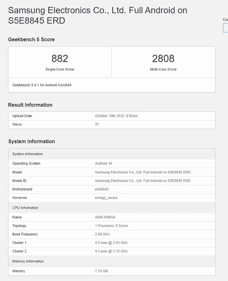This screenshot has width=228, height=281.
Task: Select '4 Cores @ 2.75 GHz' value
Action: click(111, 251)
